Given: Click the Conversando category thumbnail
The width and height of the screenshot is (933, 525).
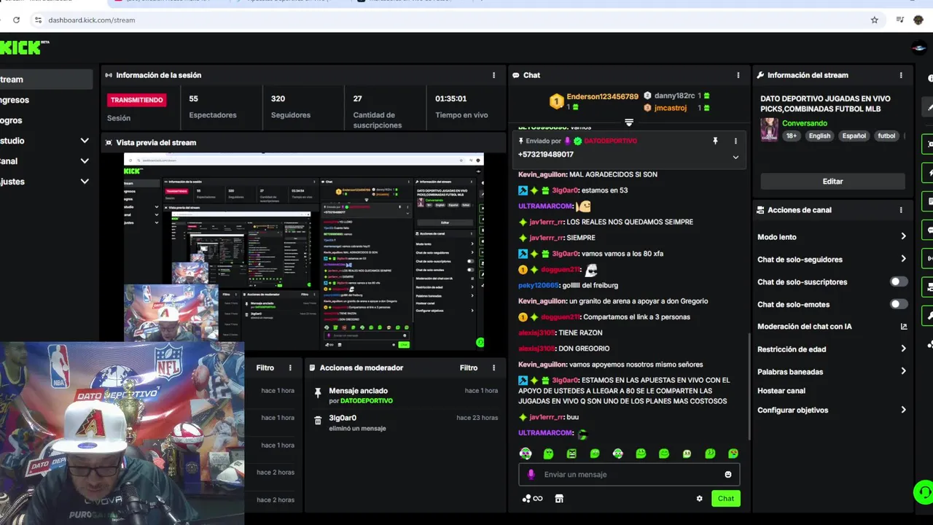Looking at the screenshot, I should (x=769, y=130).
